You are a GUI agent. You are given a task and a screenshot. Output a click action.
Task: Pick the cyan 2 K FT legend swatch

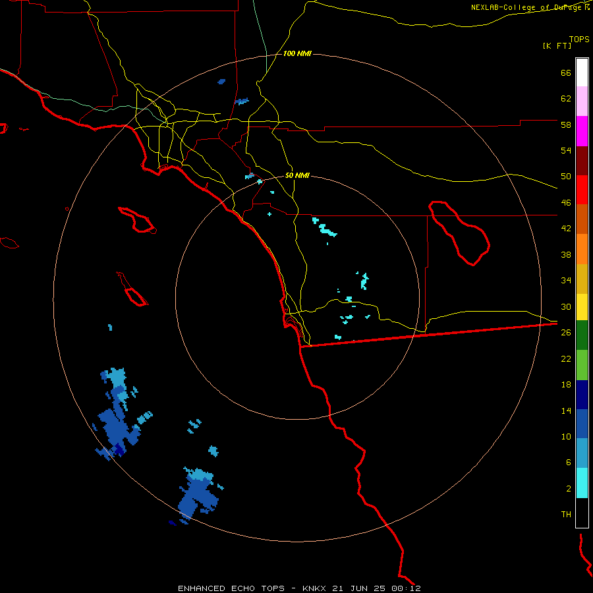(582, 483)
